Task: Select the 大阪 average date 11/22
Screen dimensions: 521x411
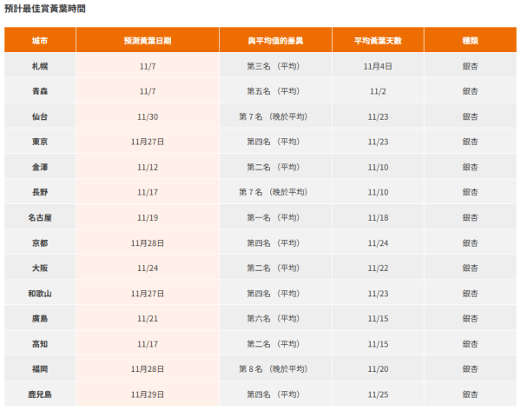Action: 378,268
